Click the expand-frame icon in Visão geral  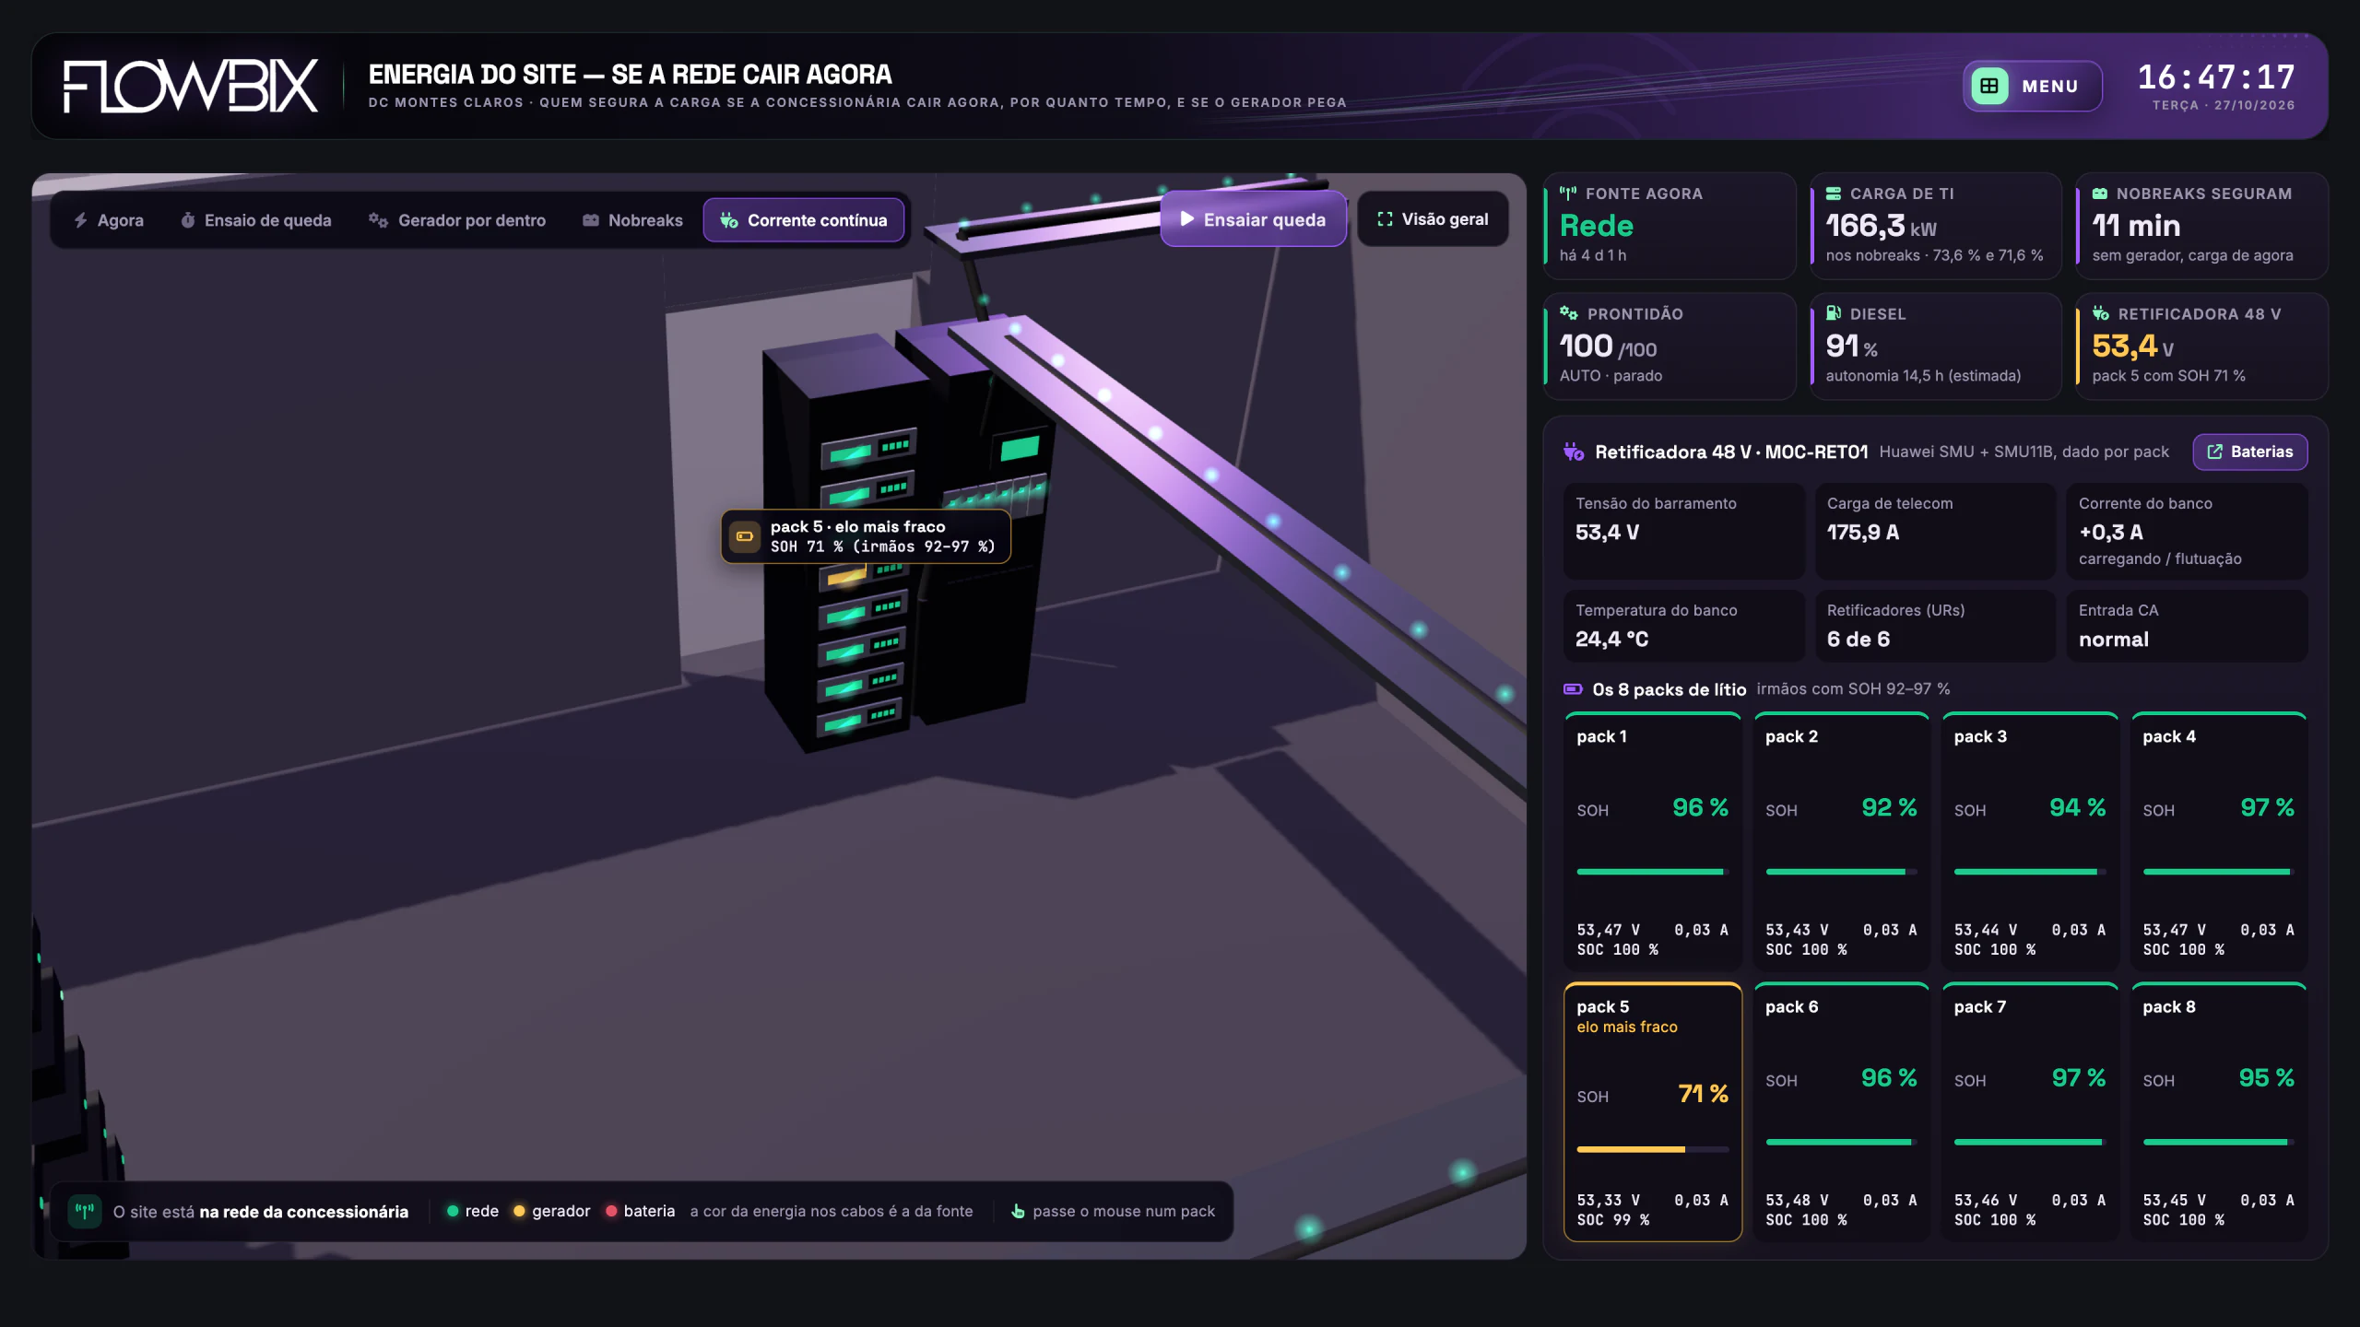click(1385, 219)
